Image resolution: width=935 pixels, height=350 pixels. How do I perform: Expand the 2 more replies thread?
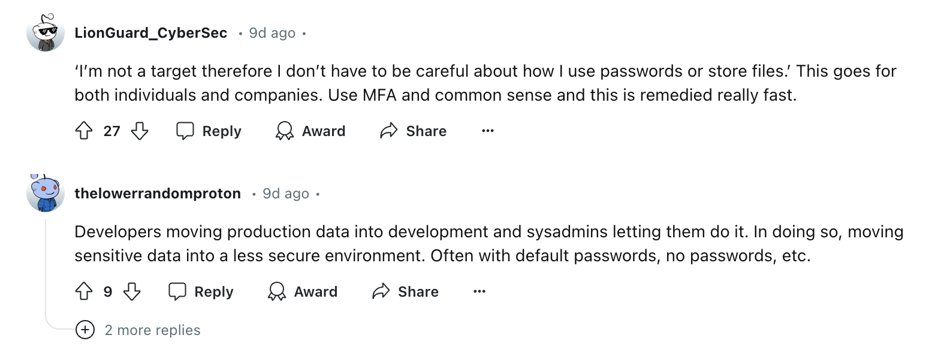pos(152,330)
